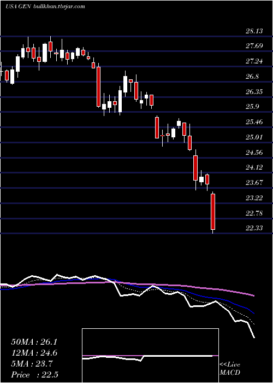
Task: Click the 26.35 price axis label
Action: [x=254, y=92]
